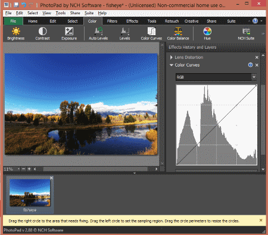Zoom out using the minus button
Viewport: 268px width, 235px height.
click(24, 169)
